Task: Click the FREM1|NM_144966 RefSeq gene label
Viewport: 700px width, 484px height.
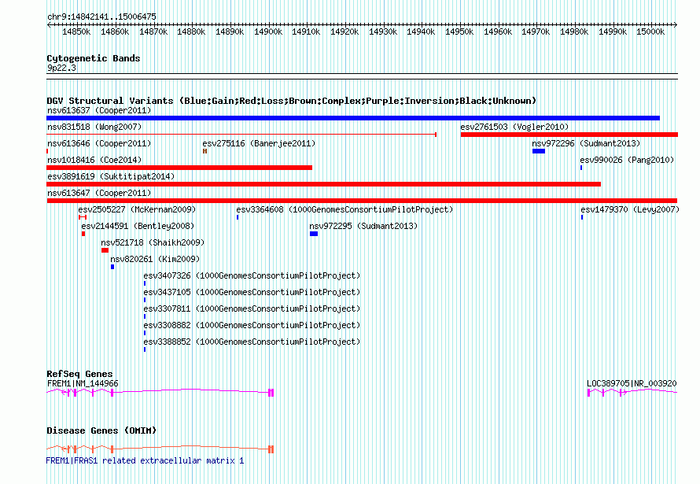Action: coord(83,383)
